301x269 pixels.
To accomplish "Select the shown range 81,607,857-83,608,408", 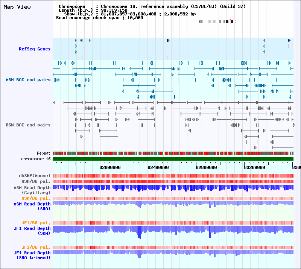I will pyautogui.click(x=129, y=14).
